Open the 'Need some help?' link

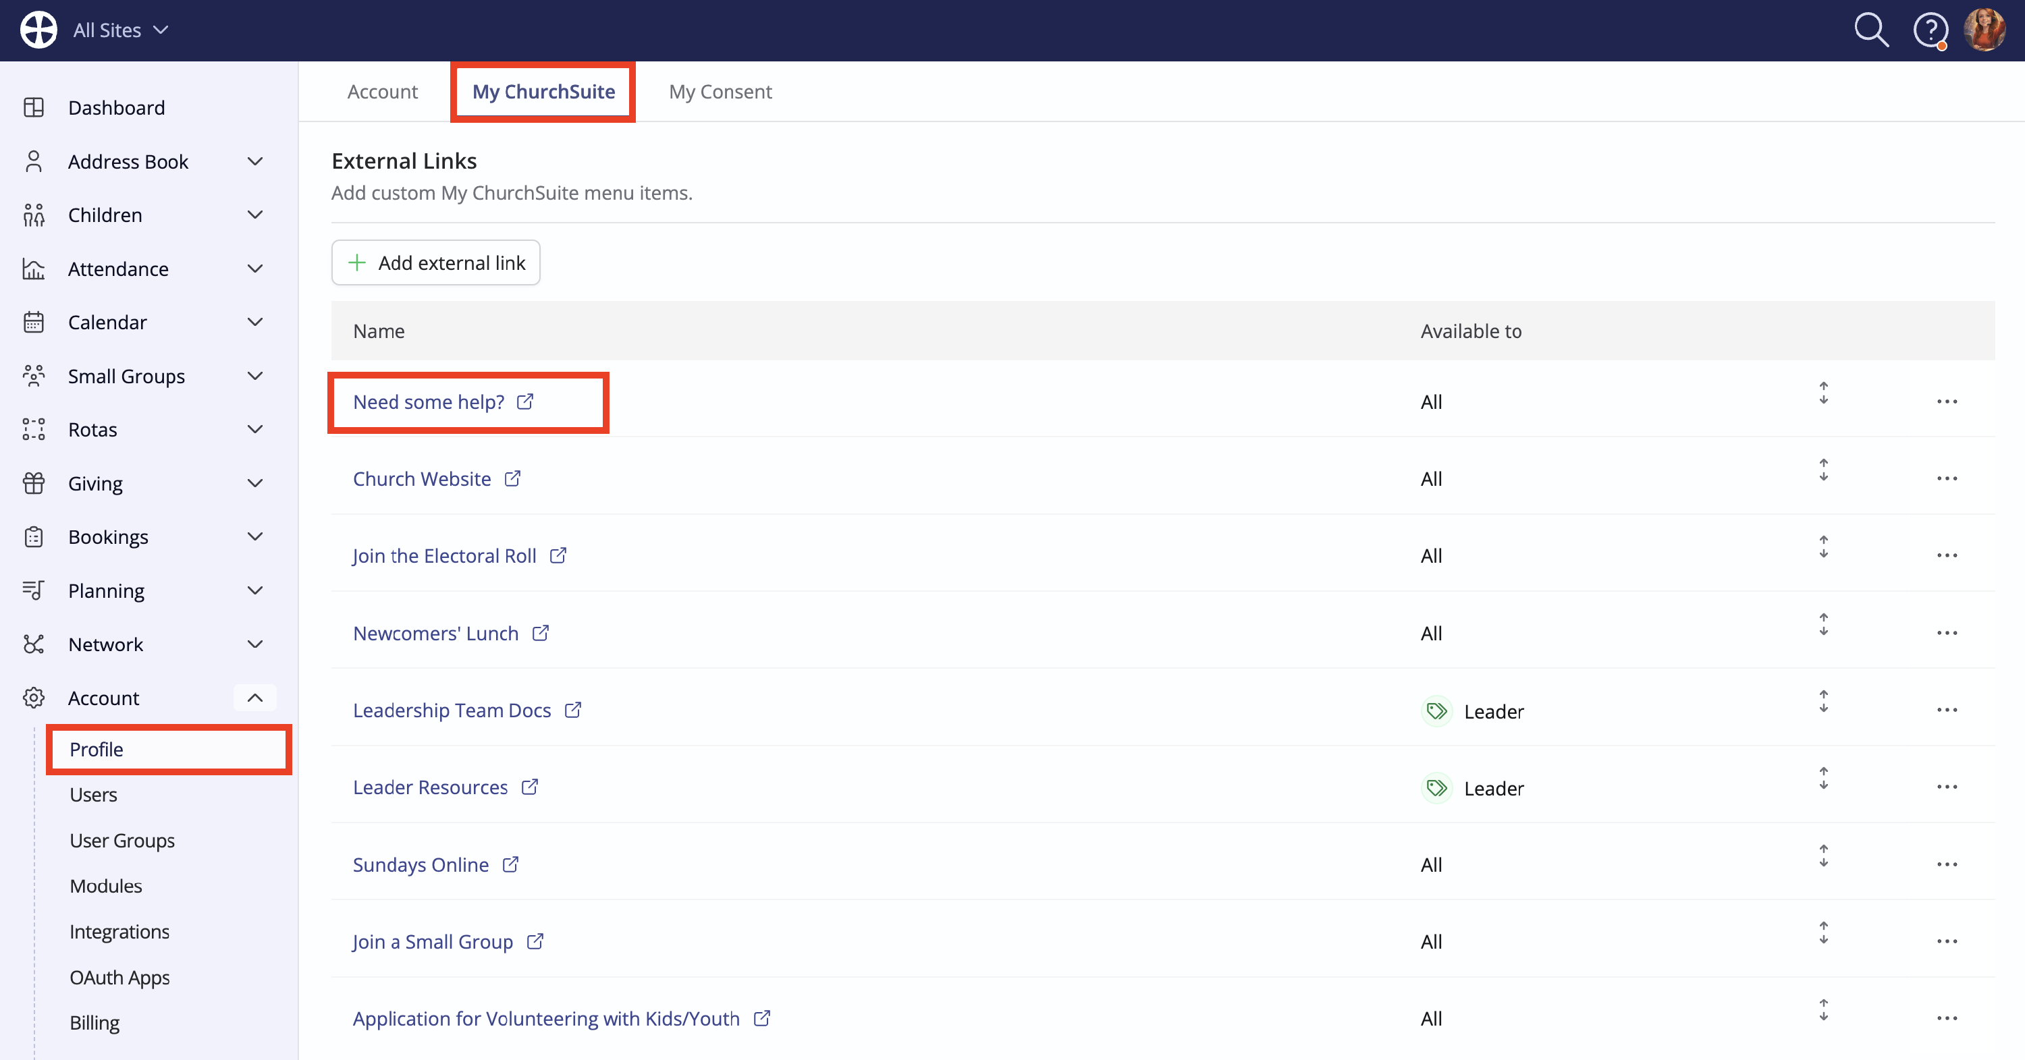[443, 401]
